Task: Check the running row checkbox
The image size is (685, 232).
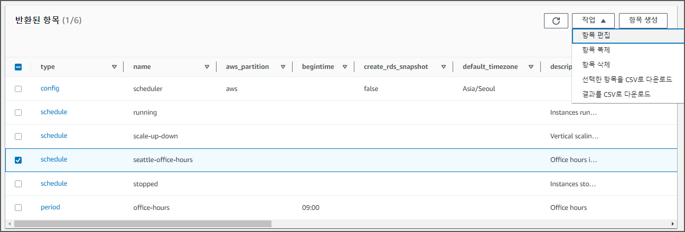Action: pos(18,113)
